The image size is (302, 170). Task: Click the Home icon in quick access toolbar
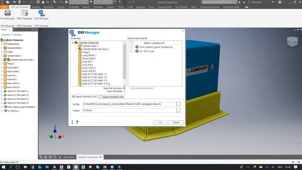(x=43, y=2)
